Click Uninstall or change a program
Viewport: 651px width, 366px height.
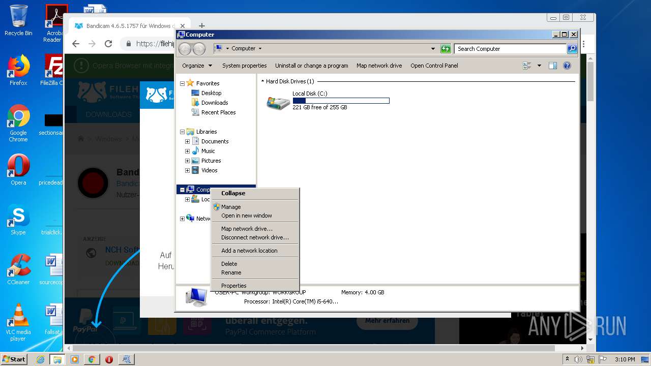(x=311, y=66)
